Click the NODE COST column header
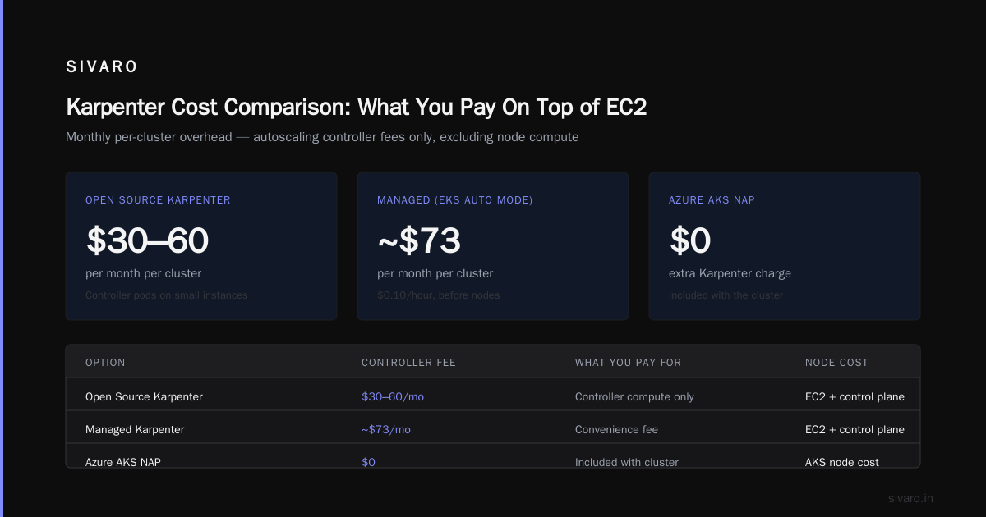 pyautogui.click(x=836, y=363)
